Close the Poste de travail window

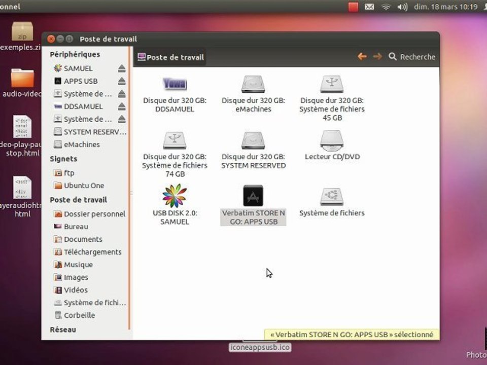(51, 39)
